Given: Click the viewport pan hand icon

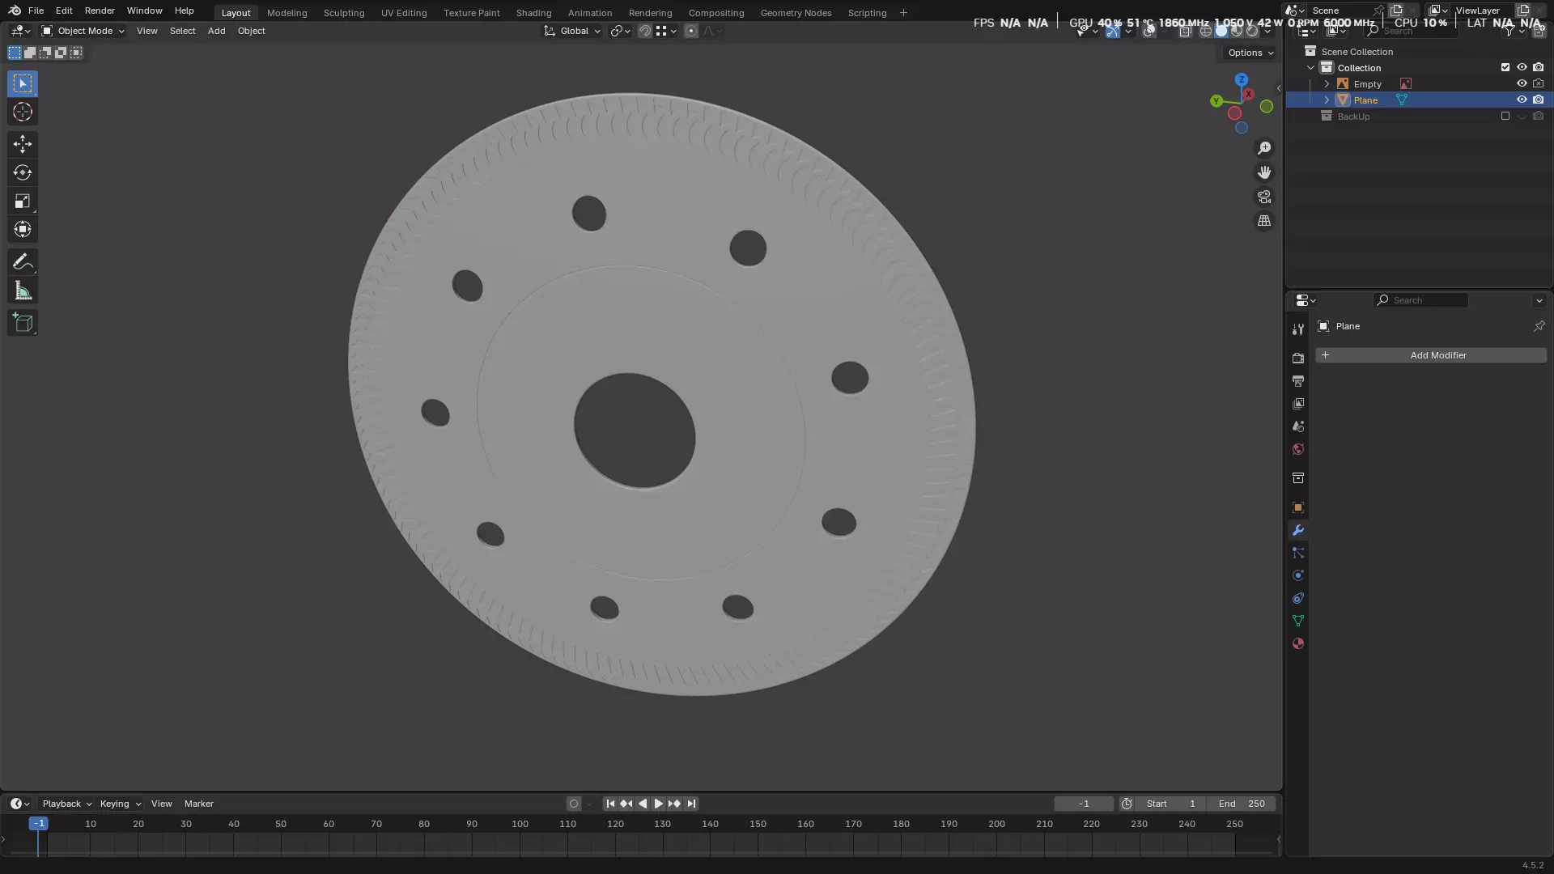Looking at the screenshot, I should point(1264,172).
